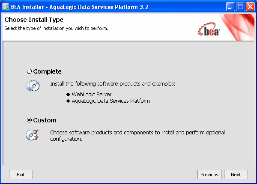This screenshot has height=184, width=257.
Task: Click 'Choose software products and components' description
Action: click(137, 136)
